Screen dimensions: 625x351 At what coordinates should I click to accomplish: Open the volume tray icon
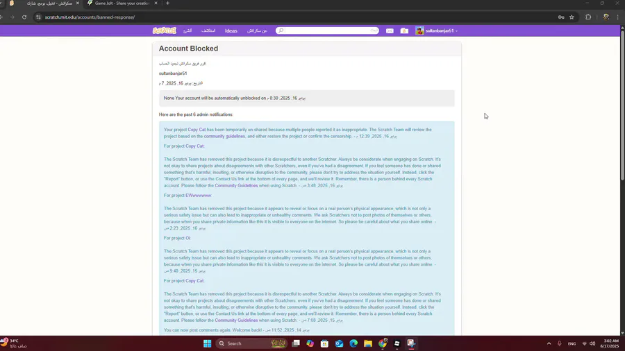click(592, 343)
